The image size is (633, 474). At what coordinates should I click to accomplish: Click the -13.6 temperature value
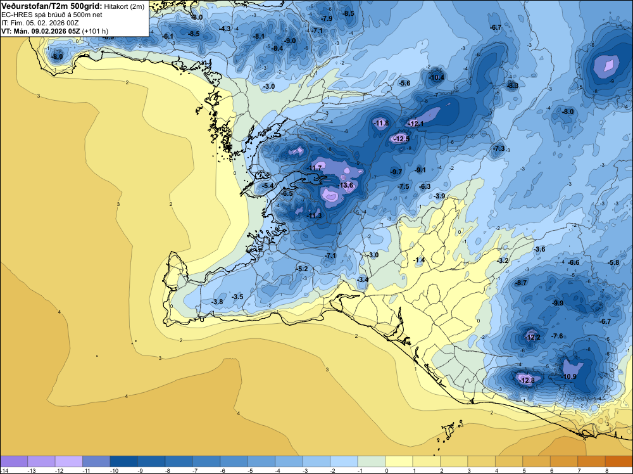click(x=346, y=185)
